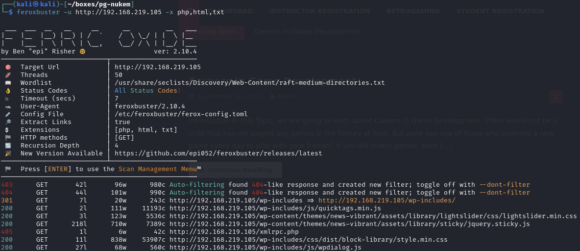This screenshot has height=251, width=580.
Task: Click the syringe icon next to Config File
Action: 8,114
